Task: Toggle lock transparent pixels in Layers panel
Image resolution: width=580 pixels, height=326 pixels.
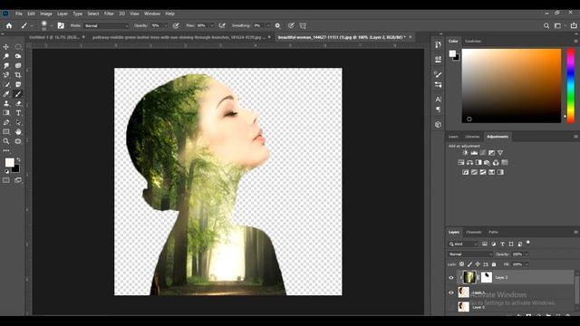Action: [x=461, y=264]
